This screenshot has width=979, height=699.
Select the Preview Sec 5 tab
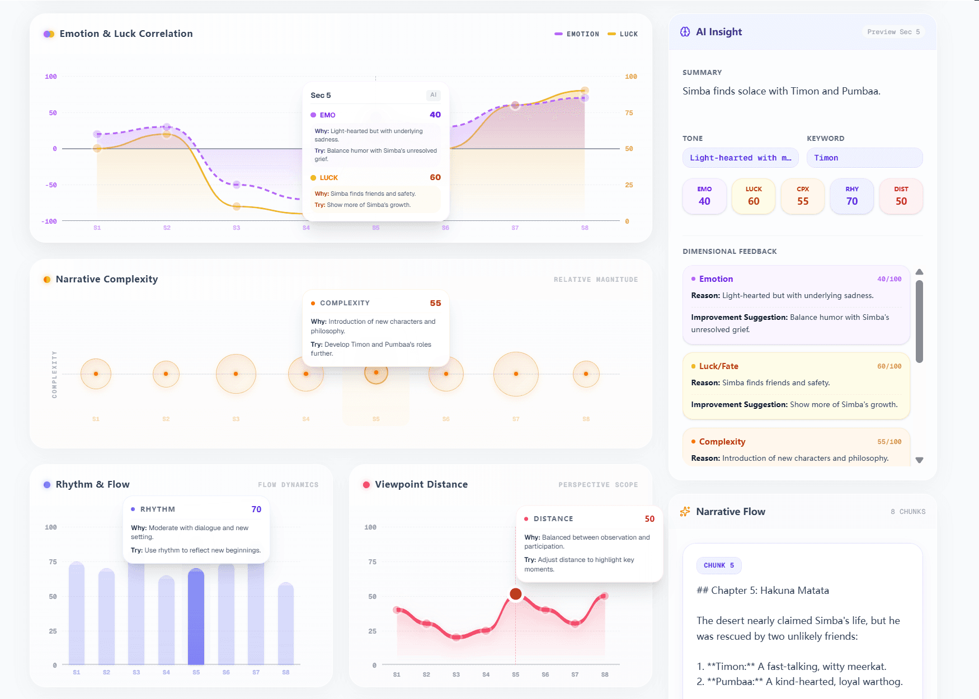click(892, 32)
